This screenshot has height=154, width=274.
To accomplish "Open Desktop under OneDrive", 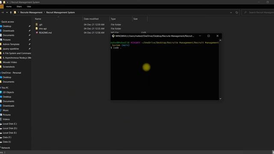I will 7,77.
